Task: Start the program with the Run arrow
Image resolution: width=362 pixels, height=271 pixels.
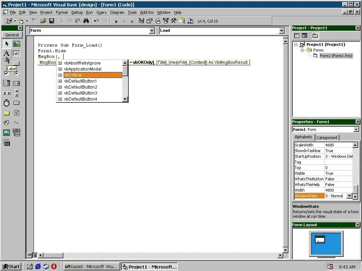Action: click(x=116, y=22)
